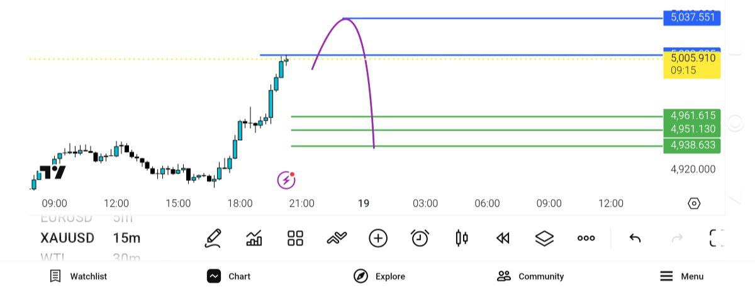
Task: Open the Community tab
Action: tap(530, 276)
